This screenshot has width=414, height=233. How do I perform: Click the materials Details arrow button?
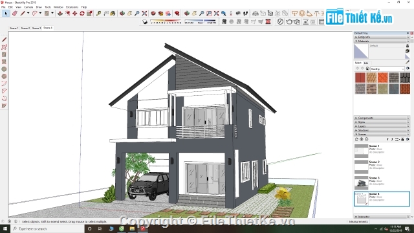(408, 69)
